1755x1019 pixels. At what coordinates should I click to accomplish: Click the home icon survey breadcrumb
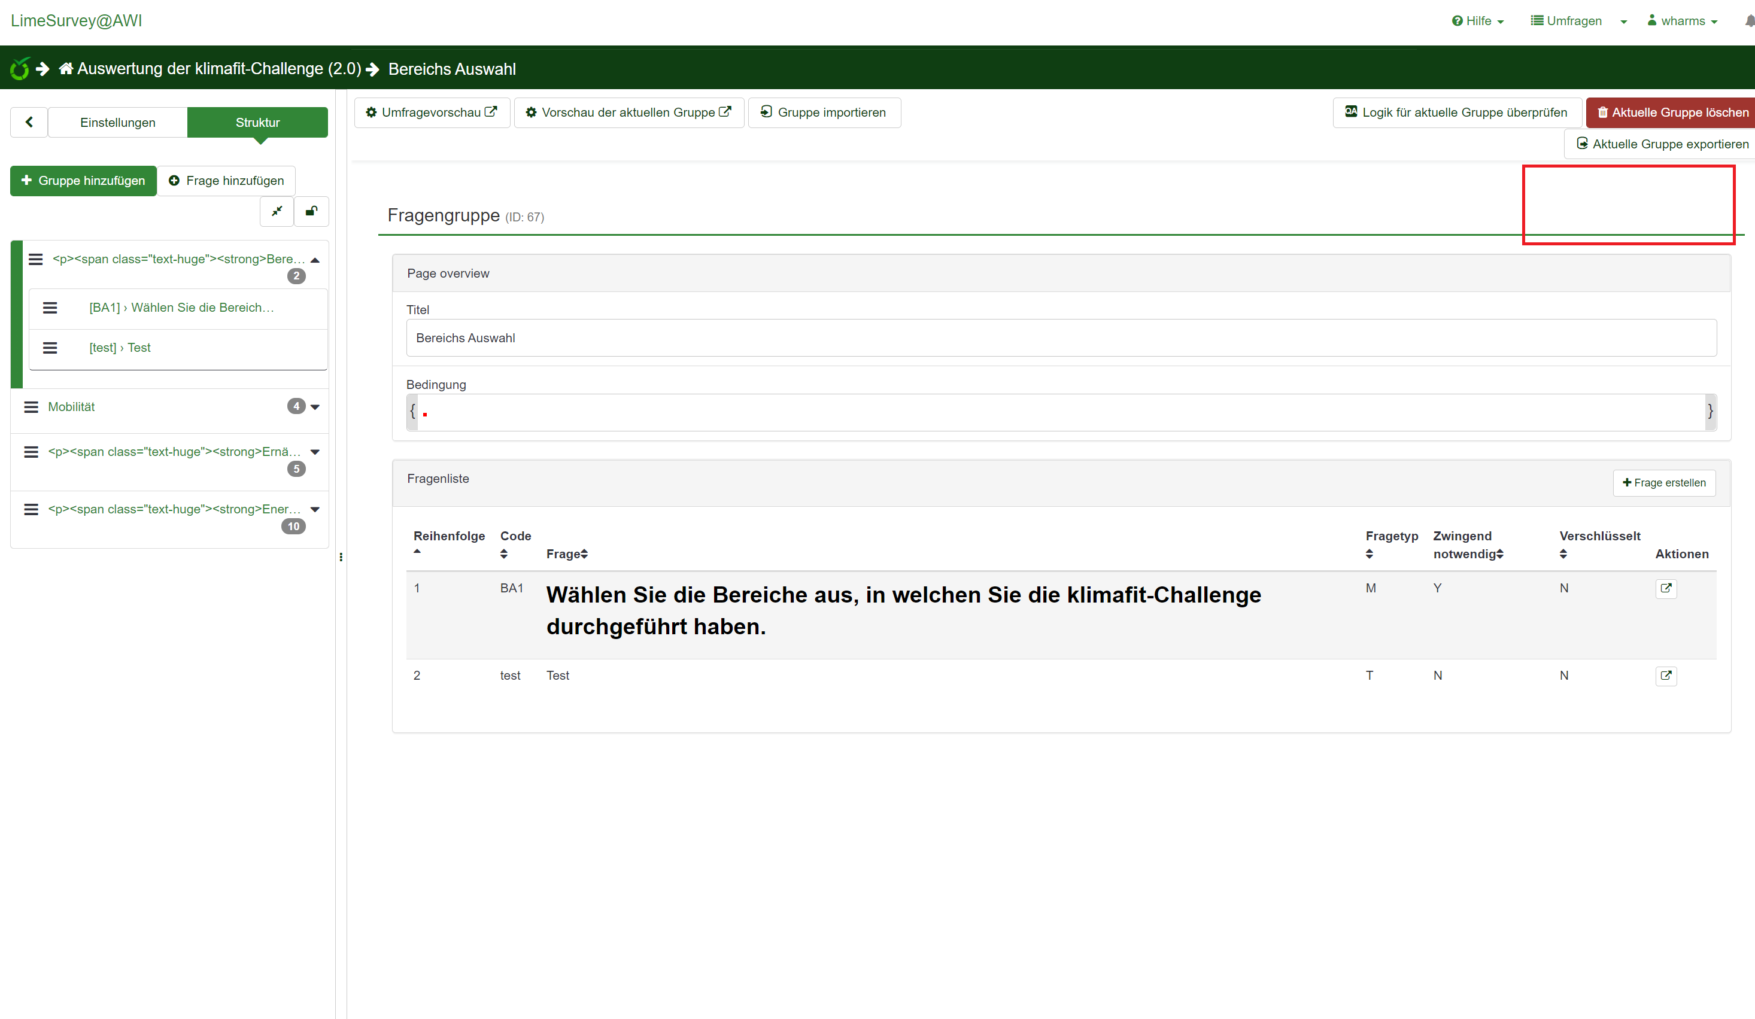66,68
